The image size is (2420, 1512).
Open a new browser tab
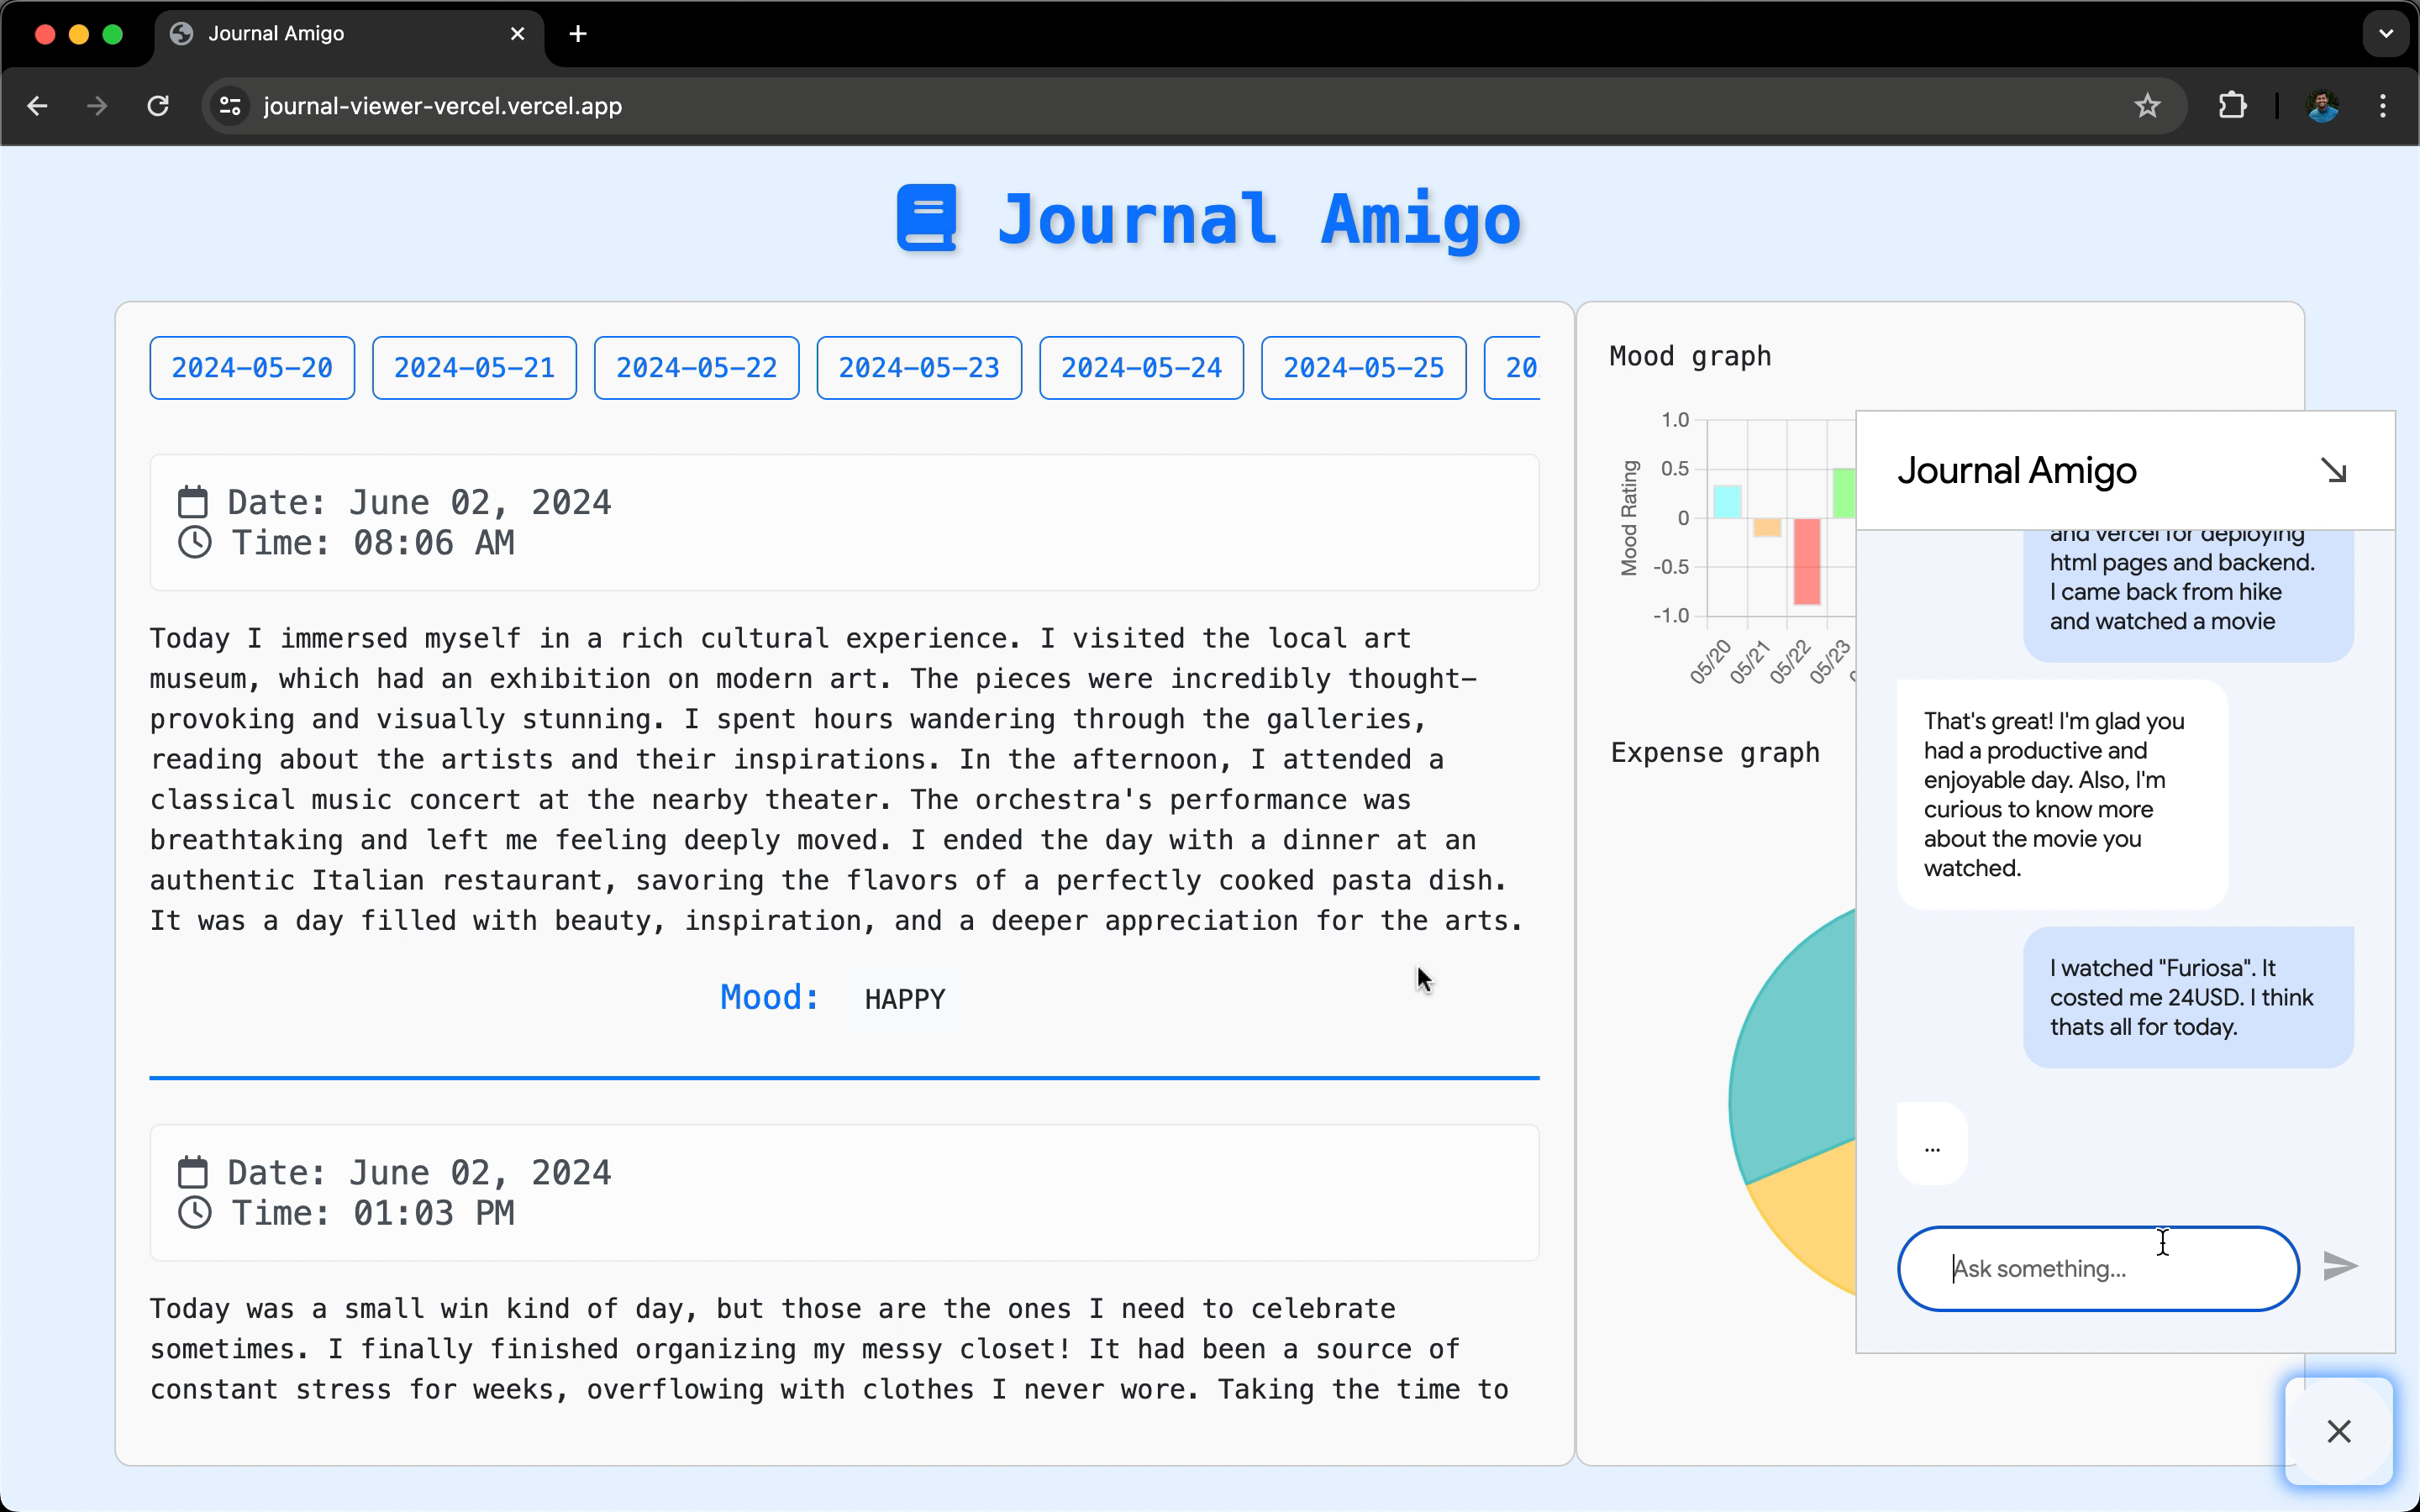tap(578, 34)
